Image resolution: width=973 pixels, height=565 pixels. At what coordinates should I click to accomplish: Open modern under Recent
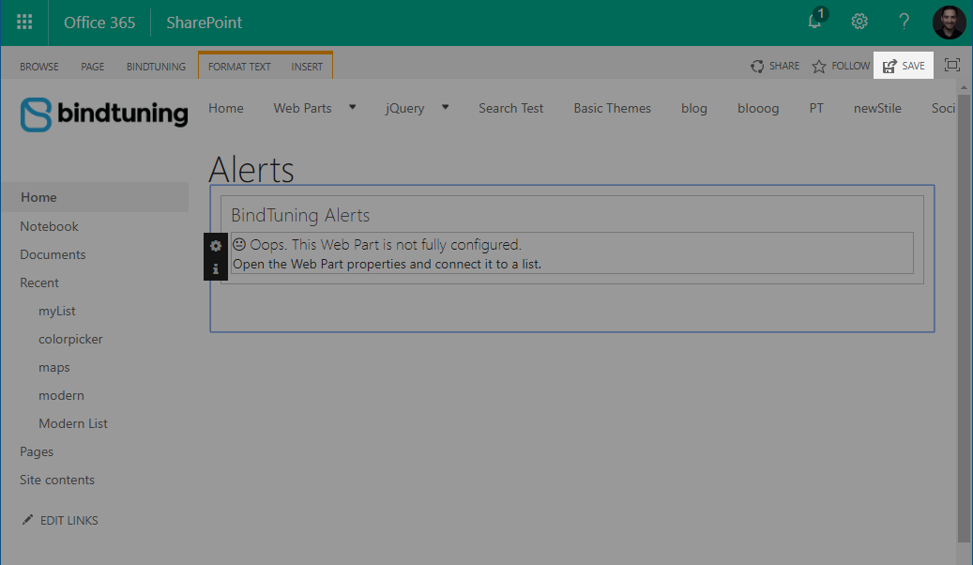pyautogui.click(x=61, y=395)
